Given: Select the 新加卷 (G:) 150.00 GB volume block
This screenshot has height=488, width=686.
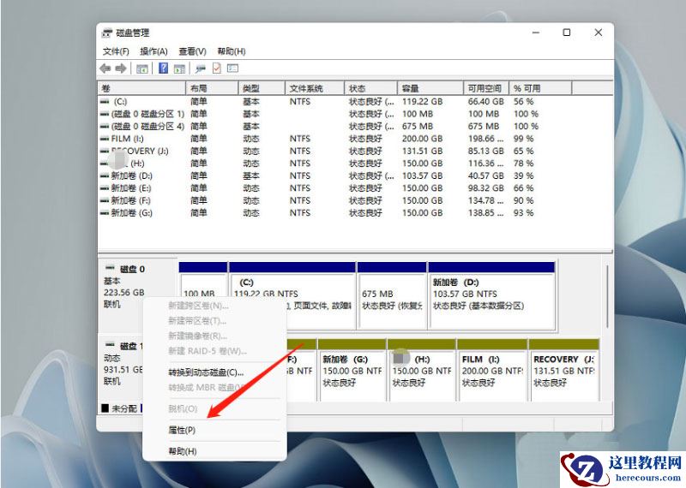Looking at the screenshot, I should [352, 370].
